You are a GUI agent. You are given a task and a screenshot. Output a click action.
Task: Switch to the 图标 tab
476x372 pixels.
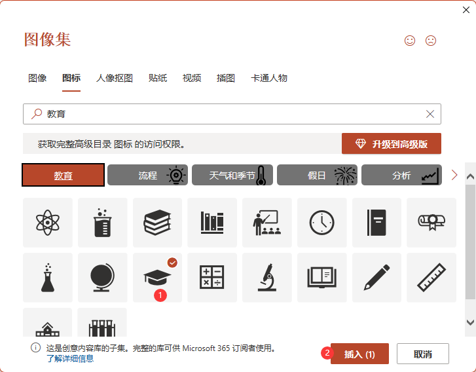tap(71, 78)
